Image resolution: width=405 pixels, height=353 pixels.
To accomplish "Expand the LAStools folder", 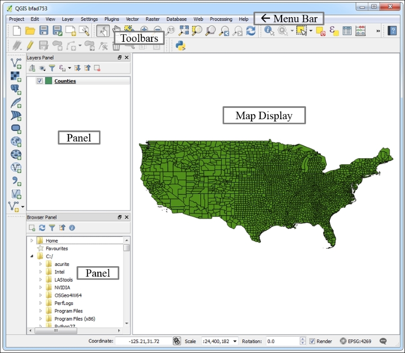I will click(x=40, y=279).
